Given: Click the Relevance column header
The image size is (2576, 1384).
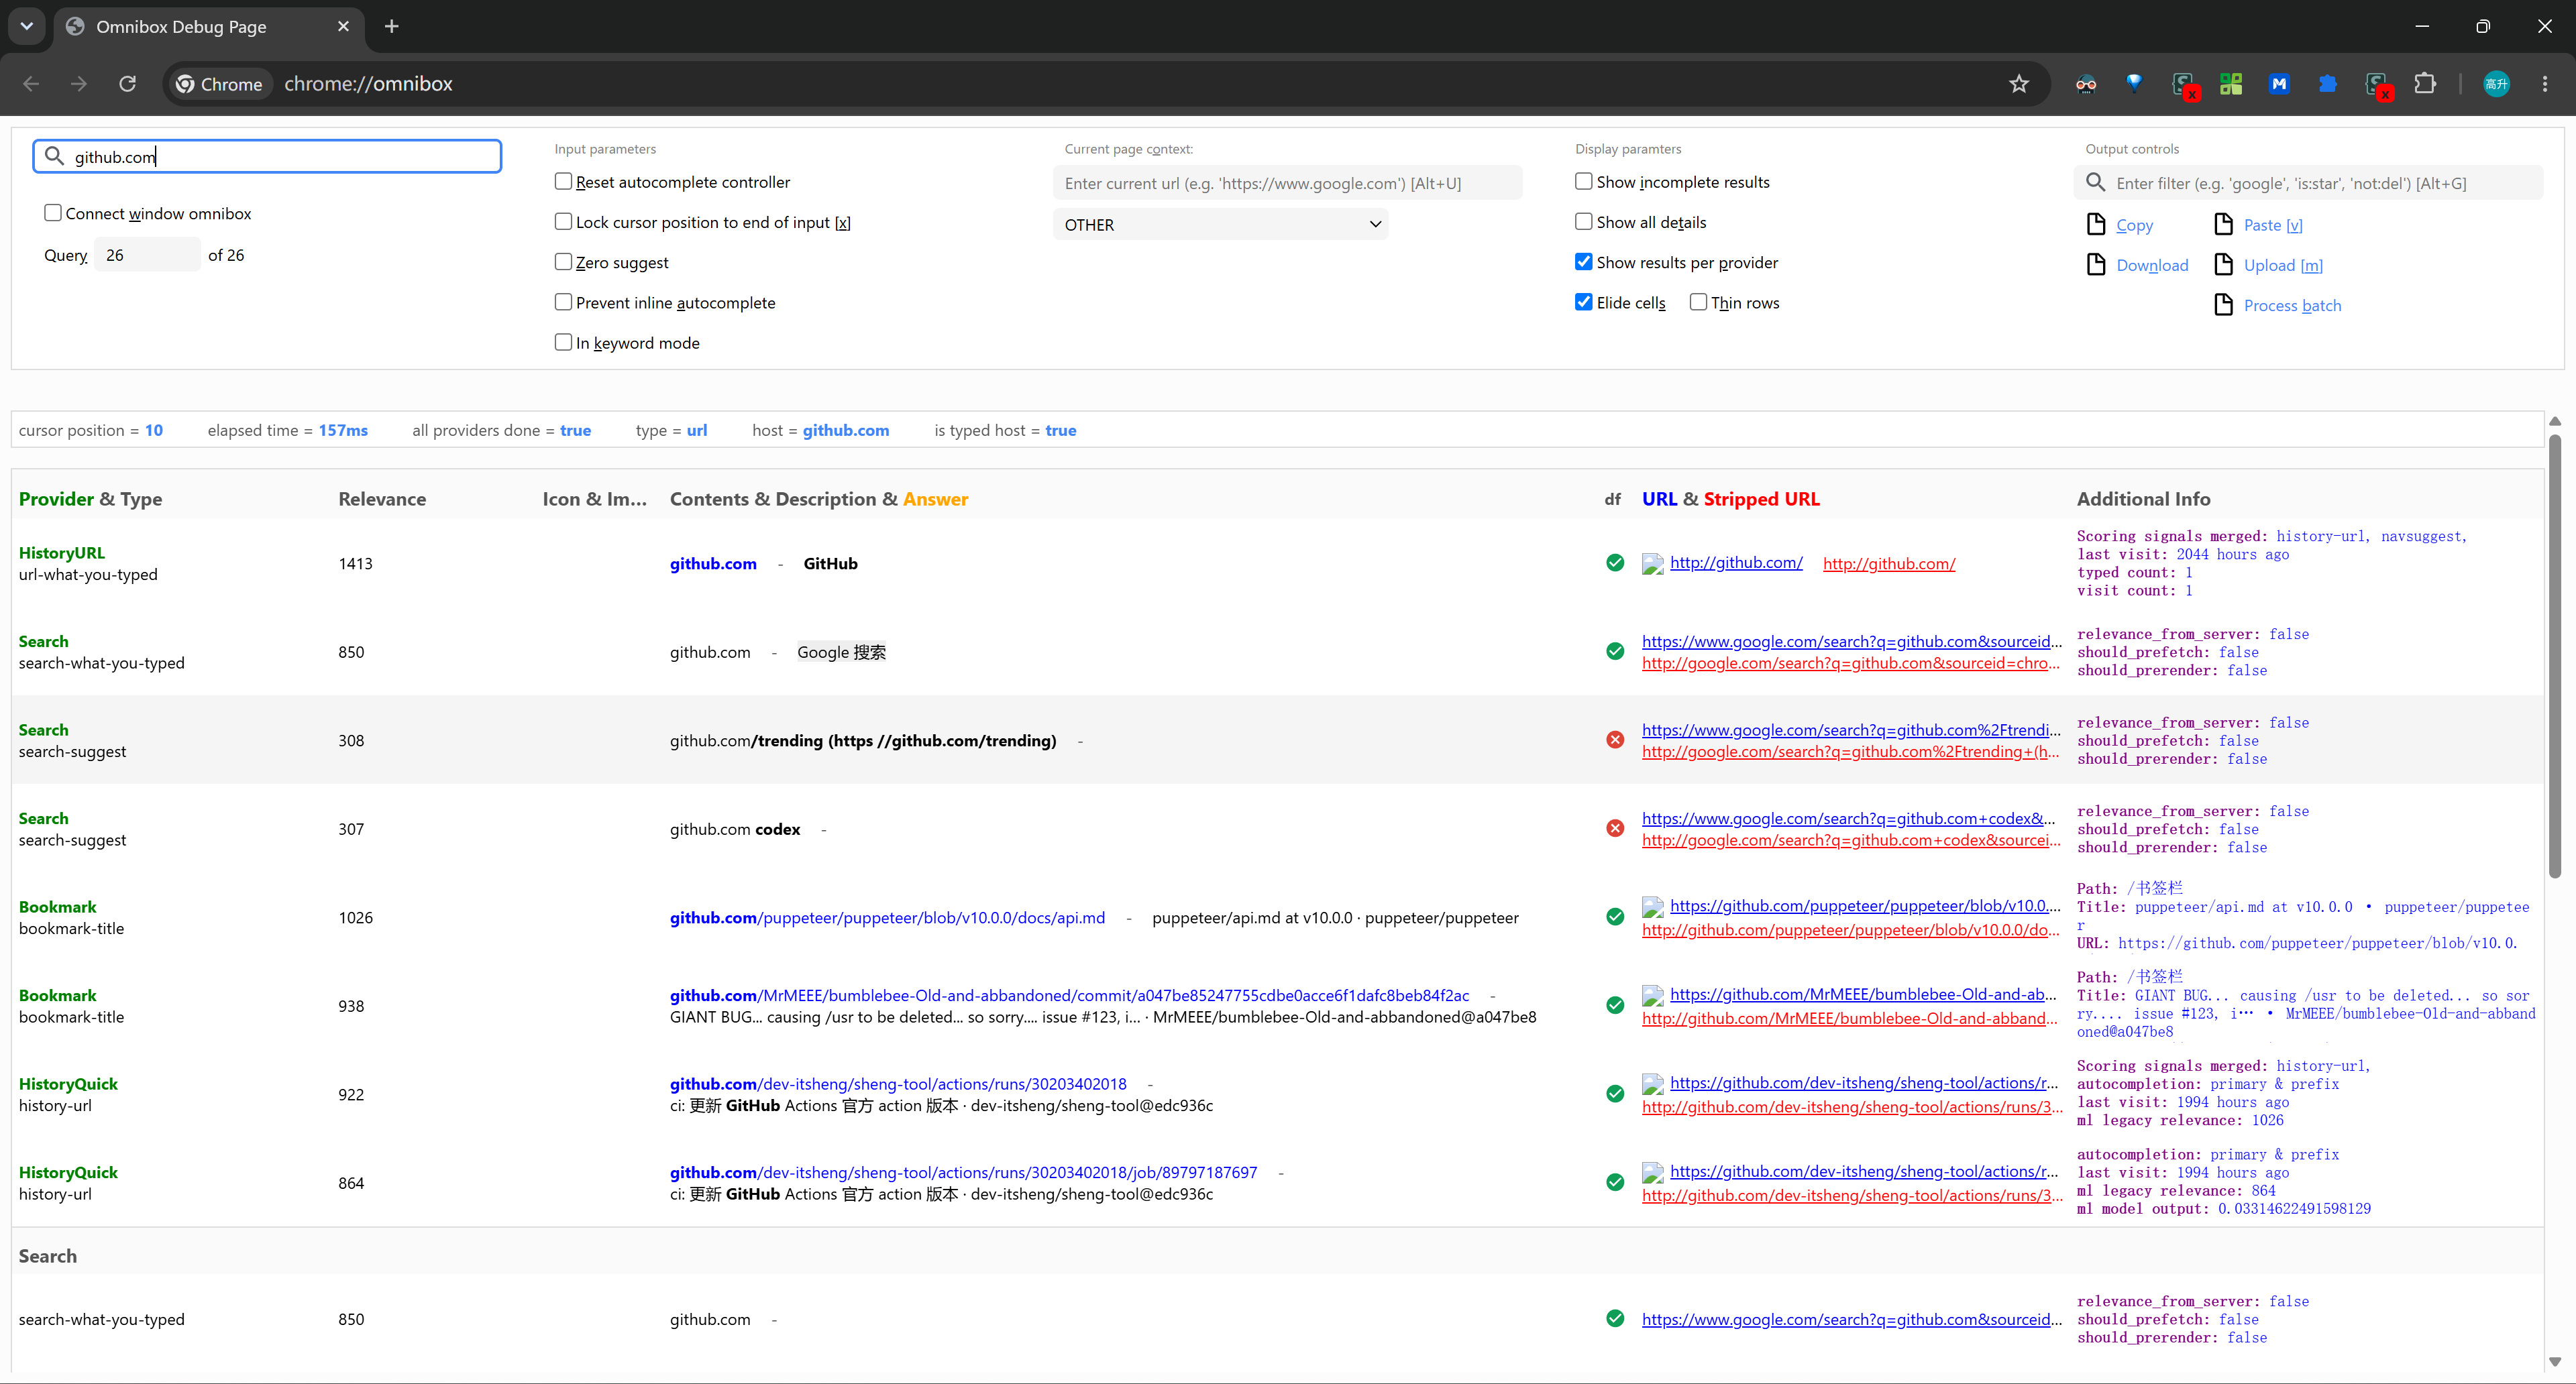Looking at the screenshot, I should 382,499.
